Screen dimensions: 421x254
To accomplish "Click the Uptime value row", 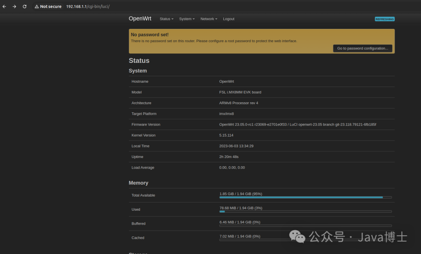I will tap(228, 156).
